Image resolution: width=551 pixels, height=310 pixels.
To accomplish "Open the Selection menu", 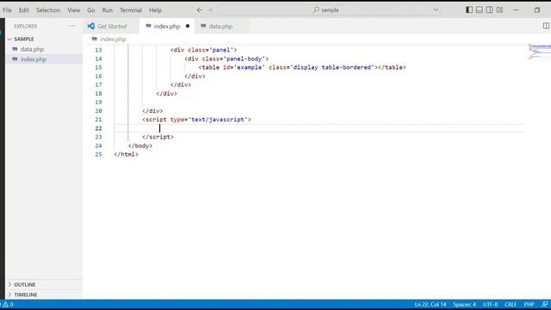I will pos(48,10).
